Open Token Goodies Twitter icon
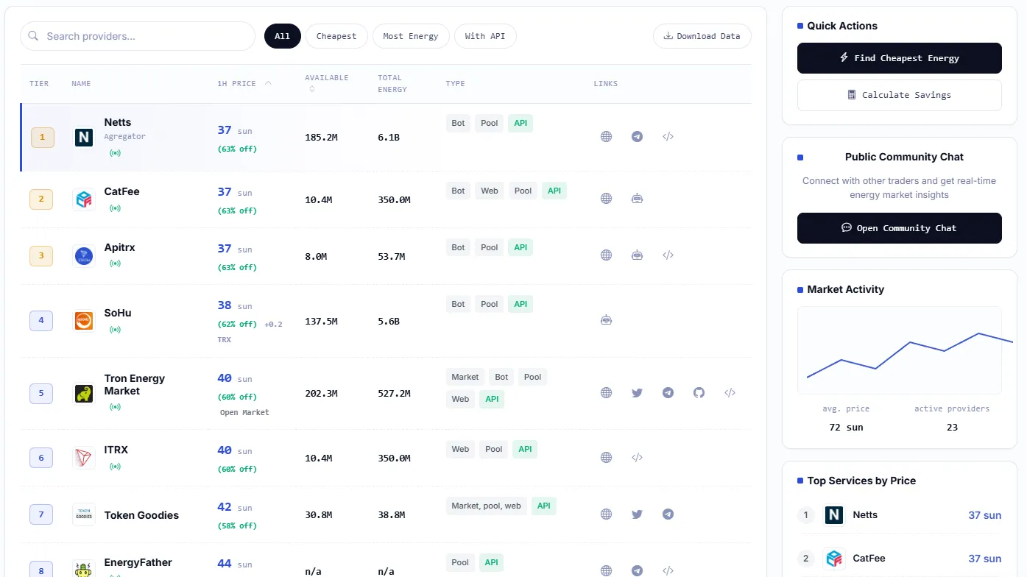The height and width of the screenshot is (577, 1027). tap(637, 514)
